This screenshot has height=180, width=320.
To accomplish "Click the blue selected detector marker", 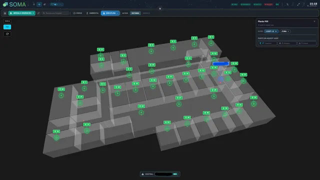I will click(220, 79).
